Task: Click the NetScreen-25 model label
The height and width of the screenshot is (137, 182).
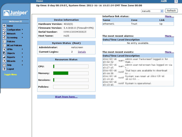Action: [x=15, y=21]
